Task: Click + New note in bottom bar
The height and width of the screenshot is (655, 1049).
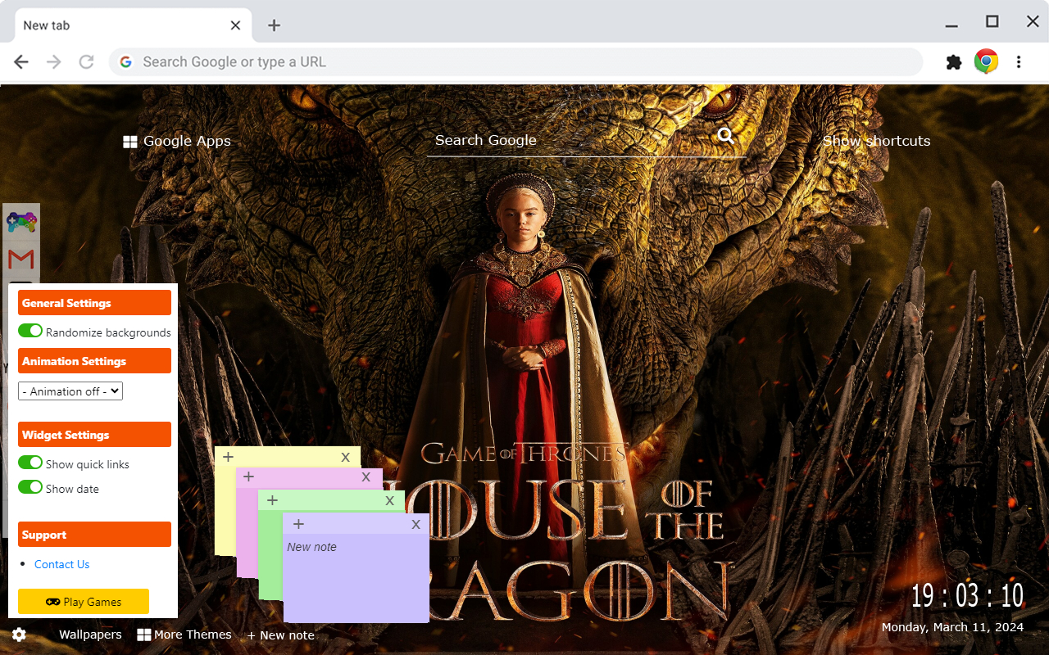Action: coord(280,635)
